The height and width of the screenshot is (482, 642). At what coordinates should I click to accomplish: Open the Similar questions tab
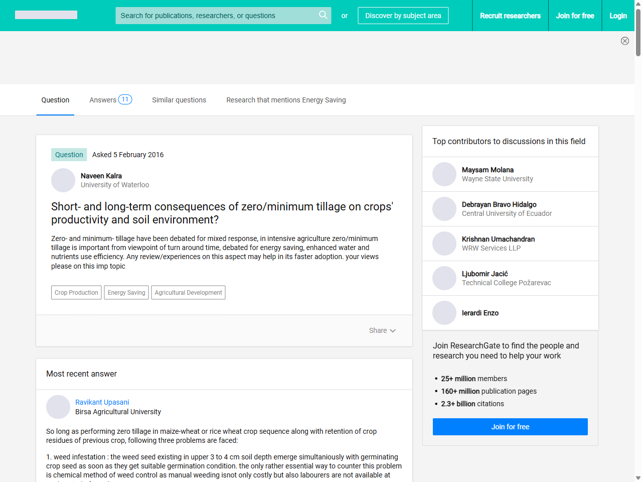coord(179,100)
